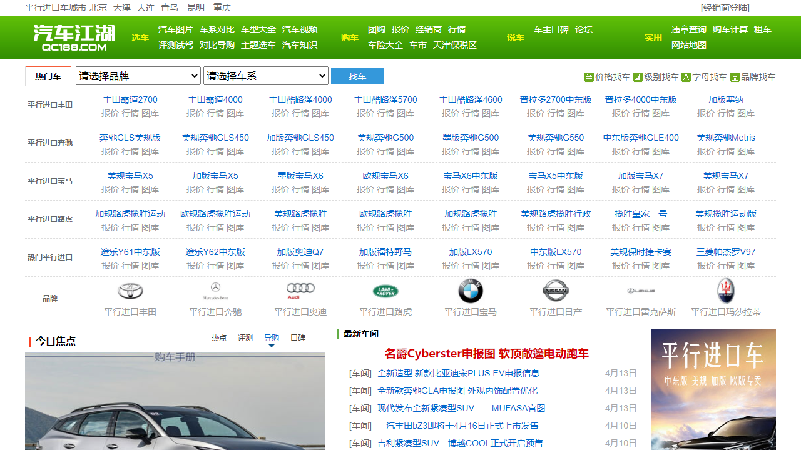The height and width of the screenshot is (450, 801).
Task: Click the ¥ price search icon beside 价格找车
Action: pos(589,77)
